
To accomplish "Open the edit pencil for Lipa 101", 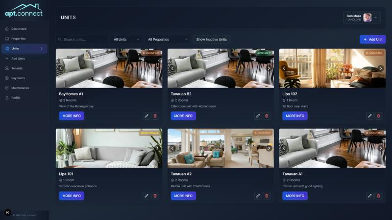I will [x=147, y=196].
